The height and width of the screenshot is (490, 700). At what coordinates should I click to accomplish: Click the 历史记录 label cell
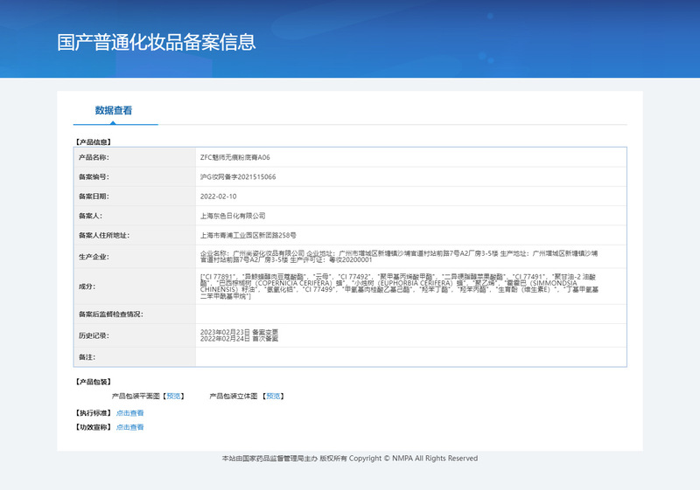tap(135, 335)
